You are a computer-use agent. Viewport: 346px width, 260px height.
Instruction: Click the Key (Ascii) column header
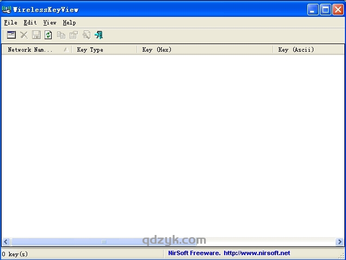click(307, 49)
